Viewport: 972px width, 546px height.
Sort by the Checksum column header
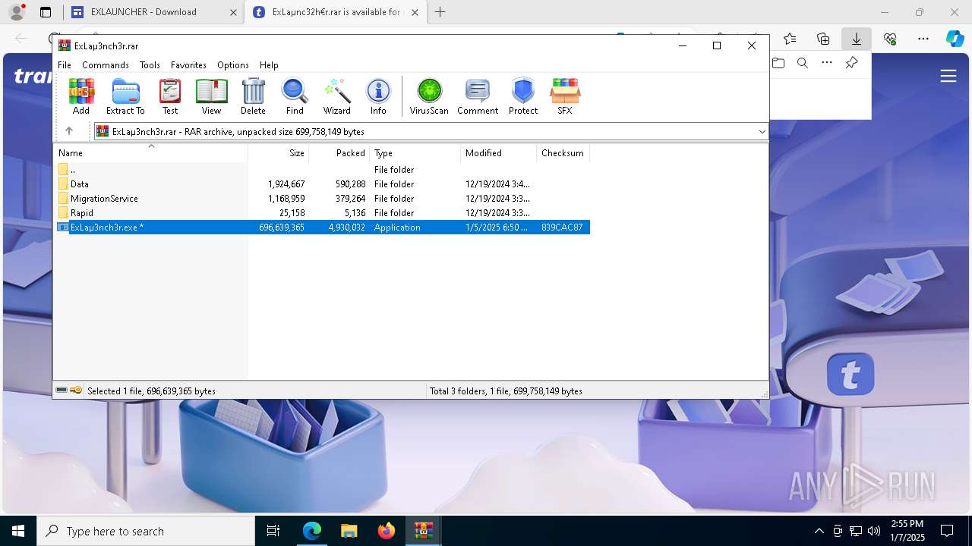(x=563, y=153)
